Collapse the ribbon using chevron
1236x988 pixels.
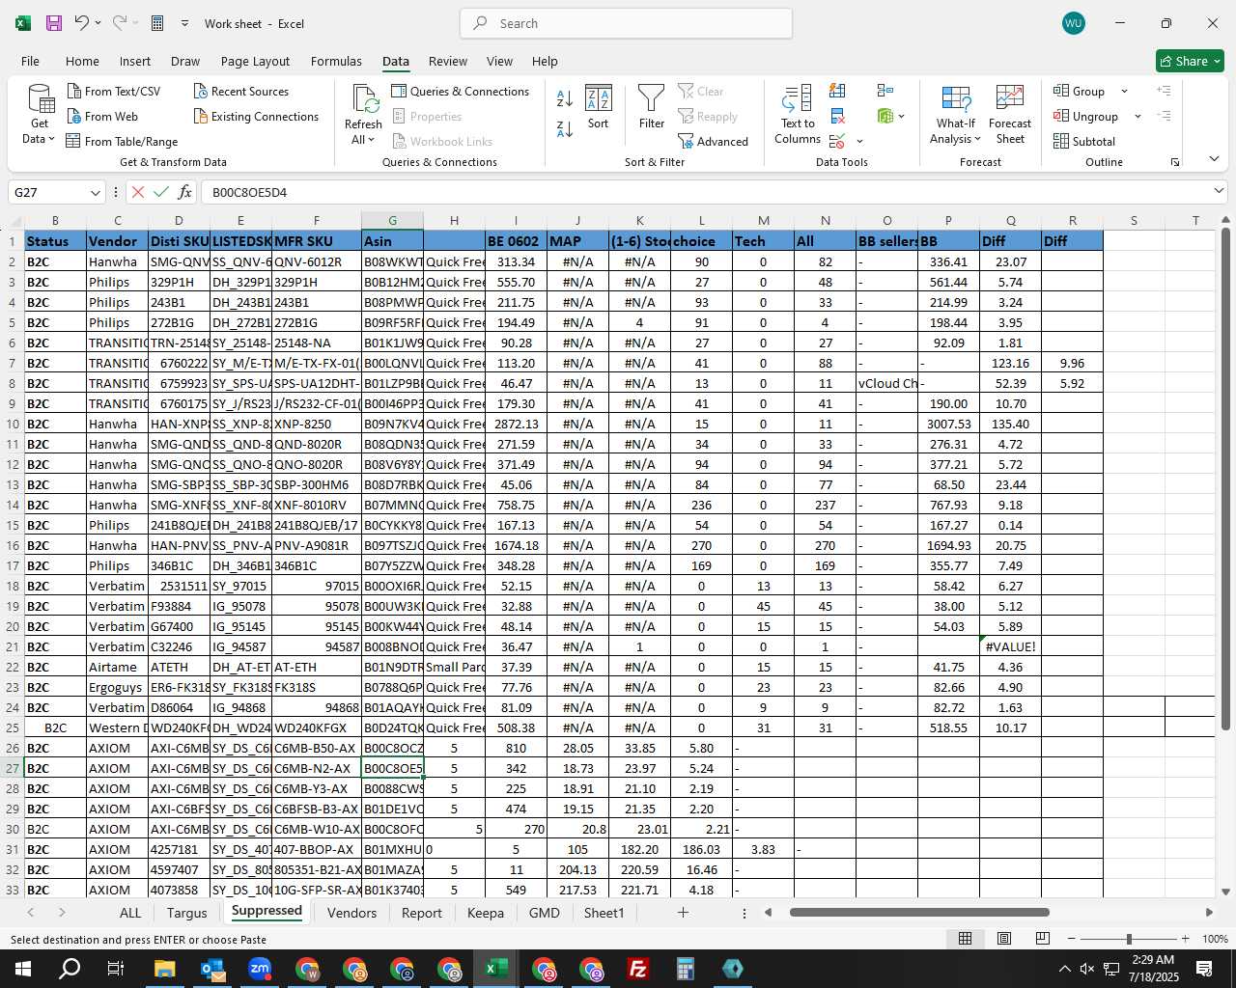pos(1214,159)
